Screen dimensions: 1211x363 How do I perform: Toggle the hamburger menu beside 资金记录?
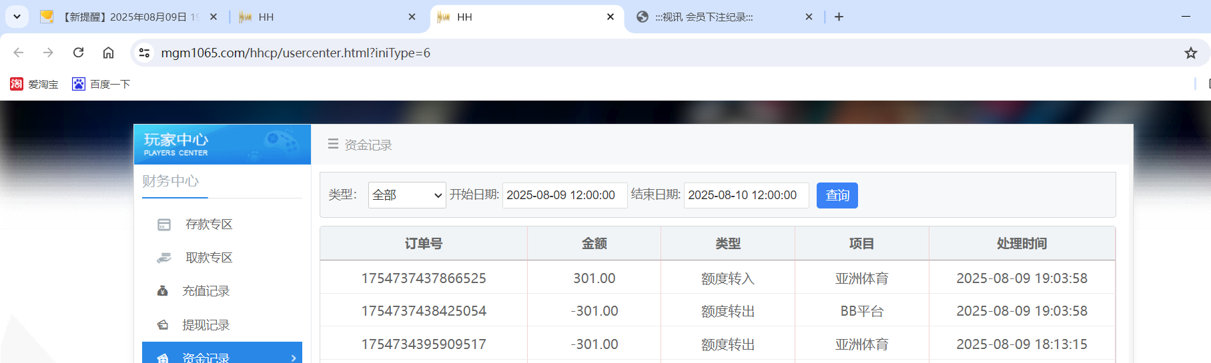333,144
